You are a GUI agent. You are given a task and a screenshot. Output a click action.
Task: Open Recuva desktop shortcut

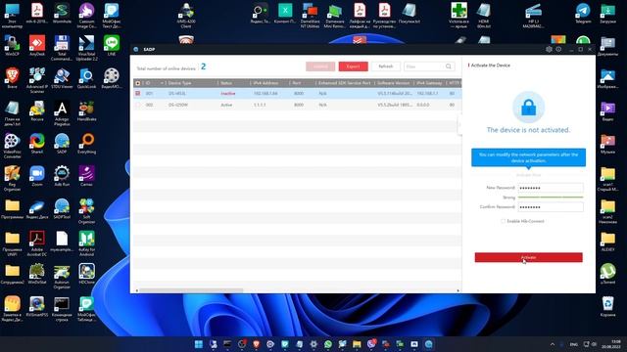tap(37, 111)
